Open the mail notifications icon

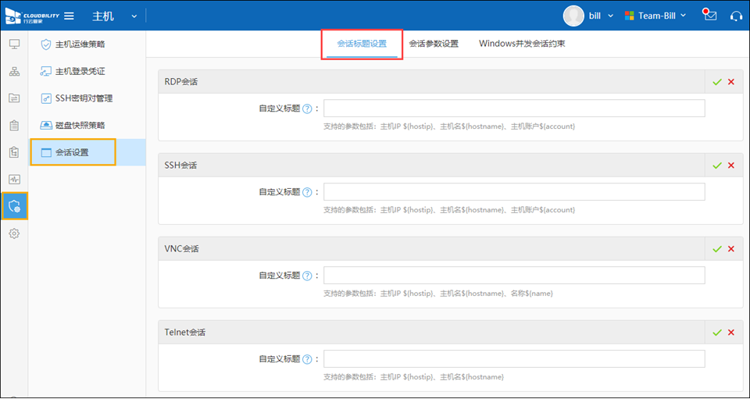point(709,16)
